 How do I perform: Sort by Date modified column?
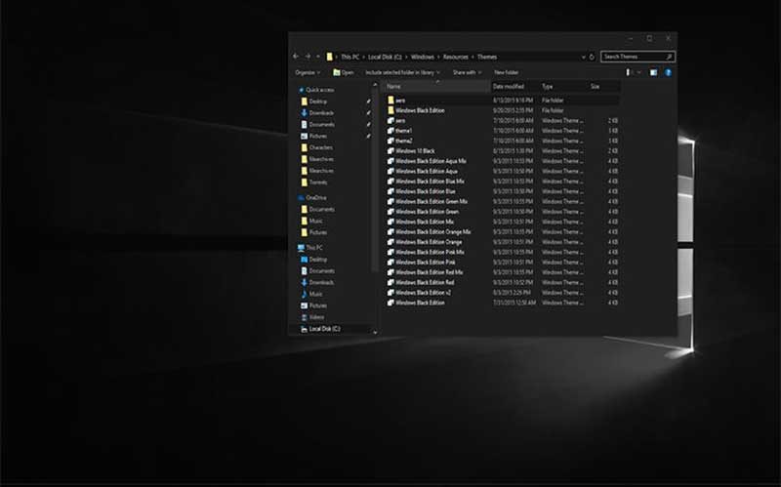point(515,86)
